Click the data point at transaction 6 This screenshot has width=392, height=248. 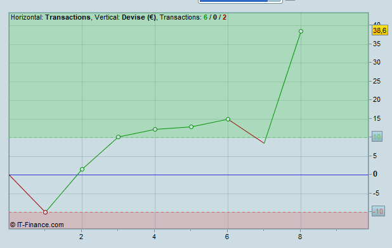tap(228, 120)
